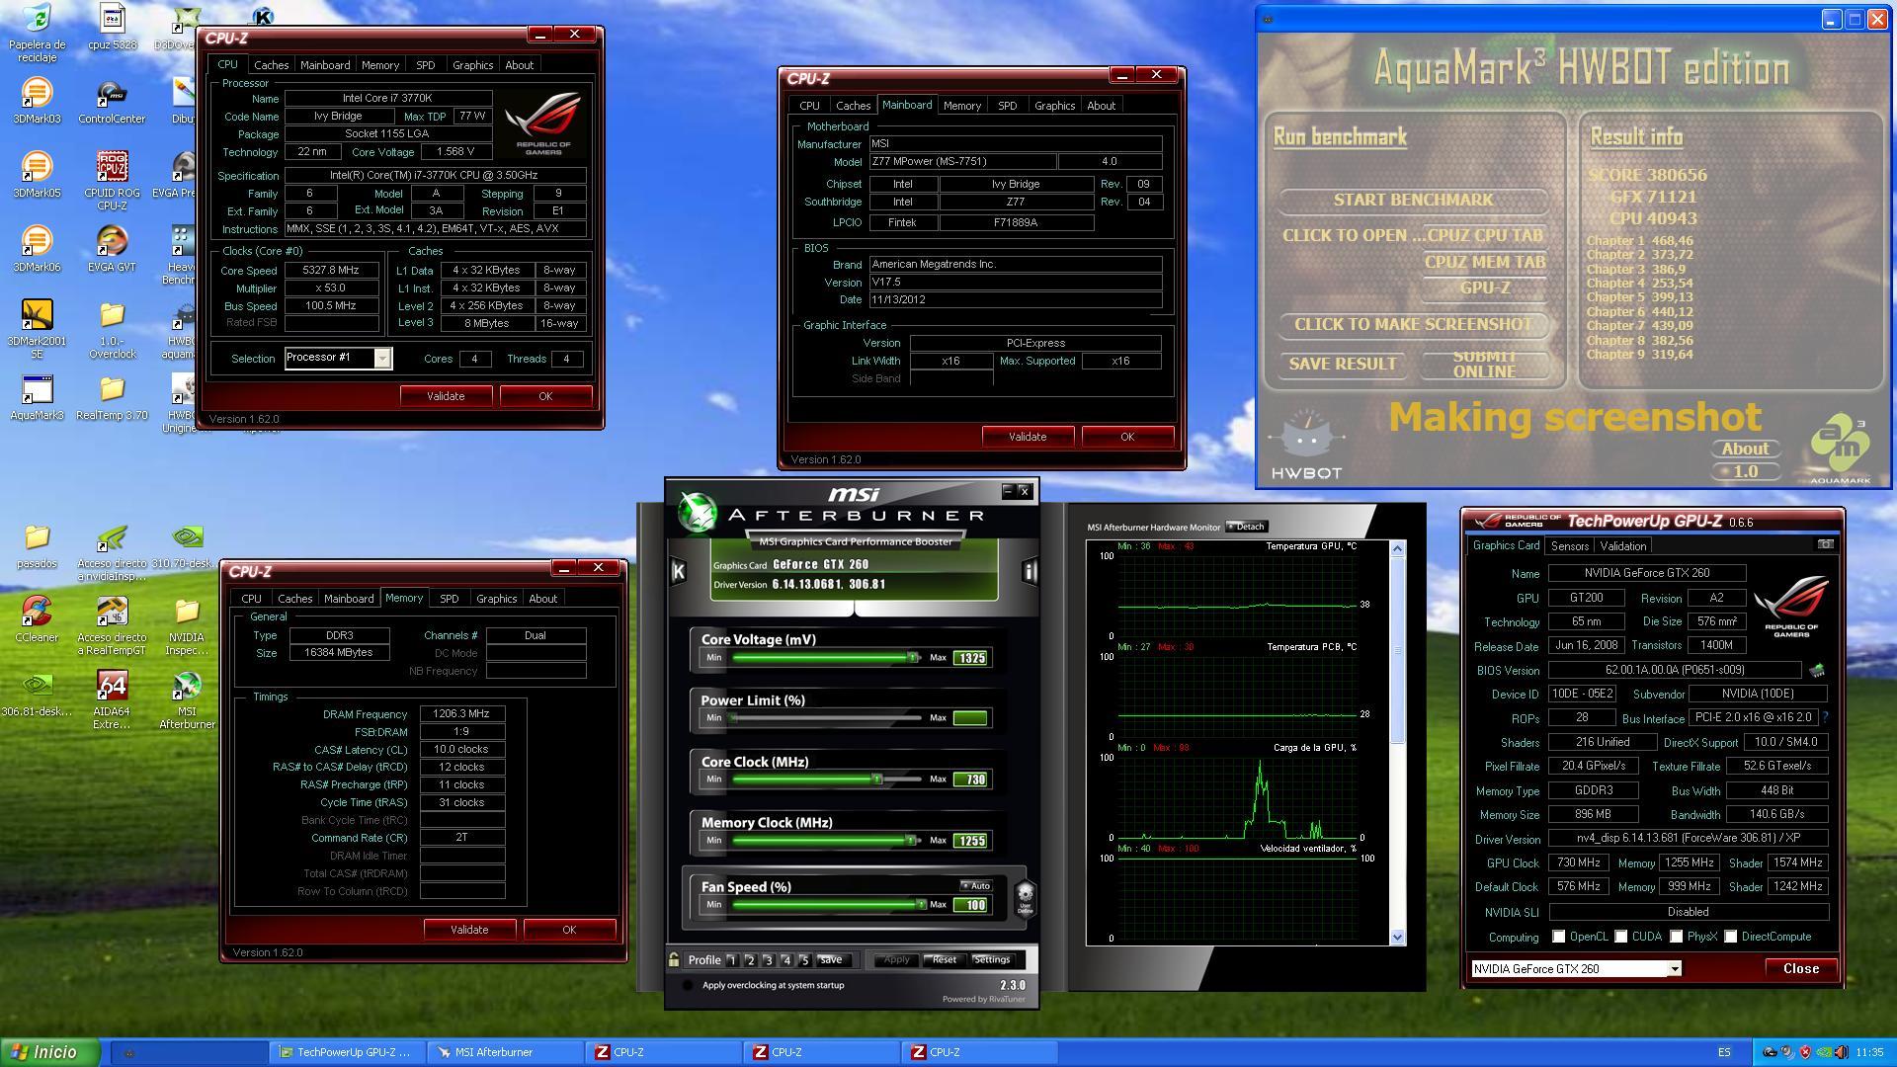The image size is (1897, 1067).
Task: Open the 1.0.-Overclock desktop folder
Action: pyautogui.click(x=112, y=329)
